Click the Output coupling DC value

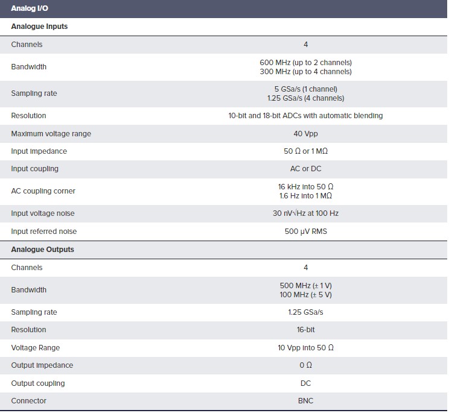coord(305,383)
